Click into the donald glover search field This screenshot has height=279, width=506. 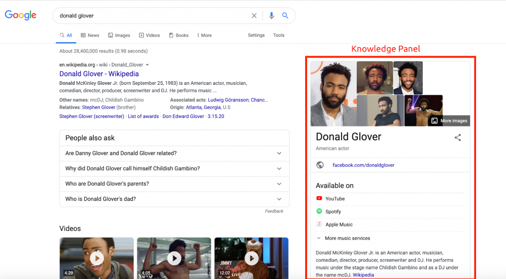coord(152,16)
